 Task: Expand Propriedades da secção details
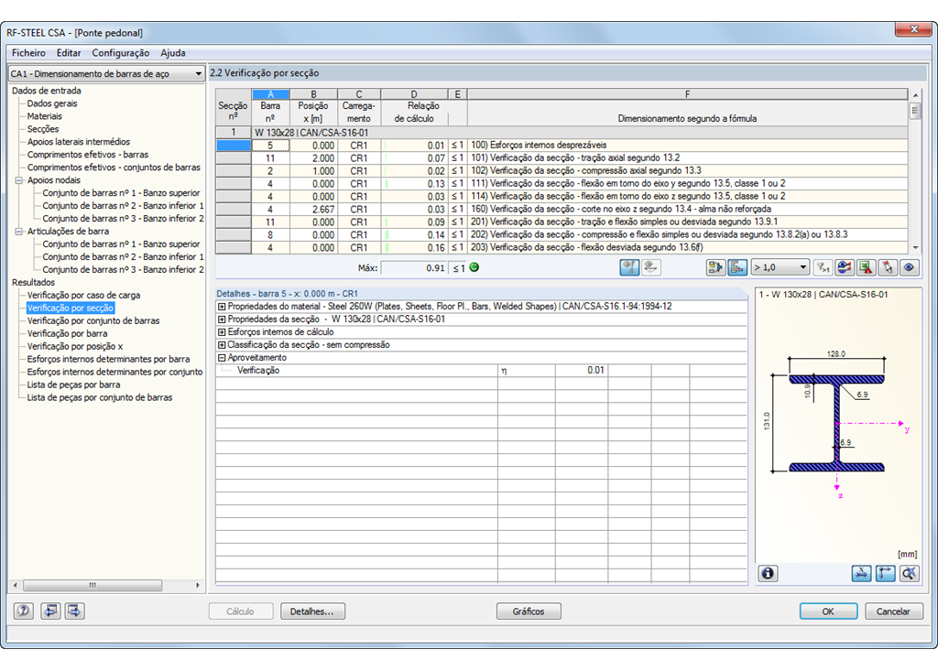[x=222, y=319]
